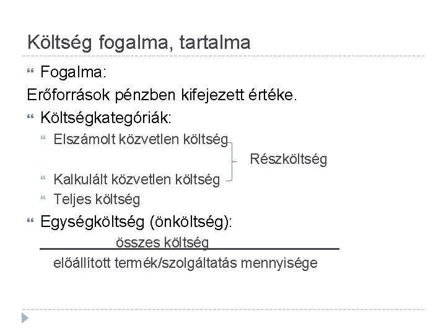Click the curly bracket beside 'Részköltség'
Viewport: 446px width, 334px height.
tap(232, 161)
